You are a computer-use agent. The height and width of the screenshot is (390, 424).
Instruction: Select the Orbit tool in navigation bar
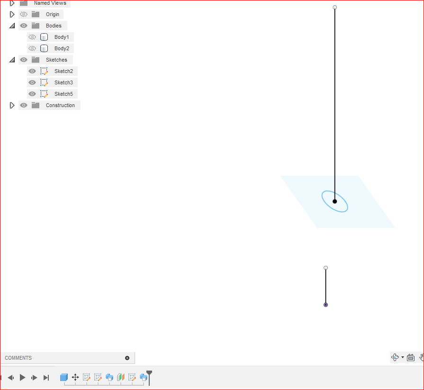pos(395,357)
